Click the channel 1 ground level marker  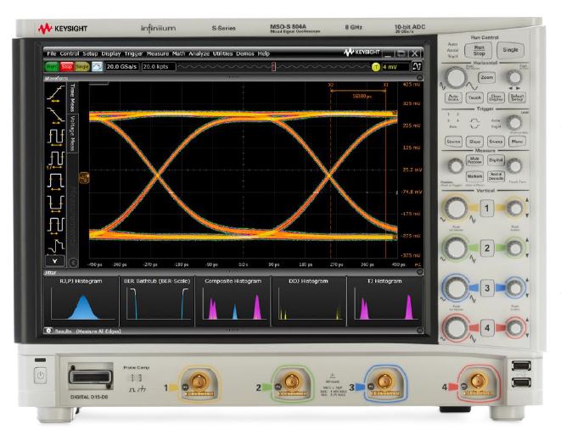[x=84, y=178]
